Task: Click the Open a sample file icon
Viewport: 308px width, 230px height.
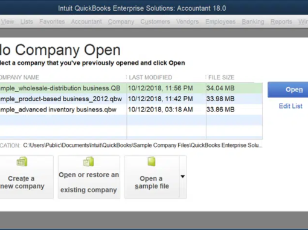Action: (x=152, y=161)
